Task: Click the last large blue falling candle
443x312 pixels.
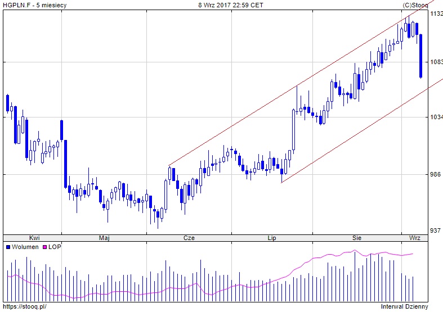Action: pyautogui.click(x=420, y=55)
